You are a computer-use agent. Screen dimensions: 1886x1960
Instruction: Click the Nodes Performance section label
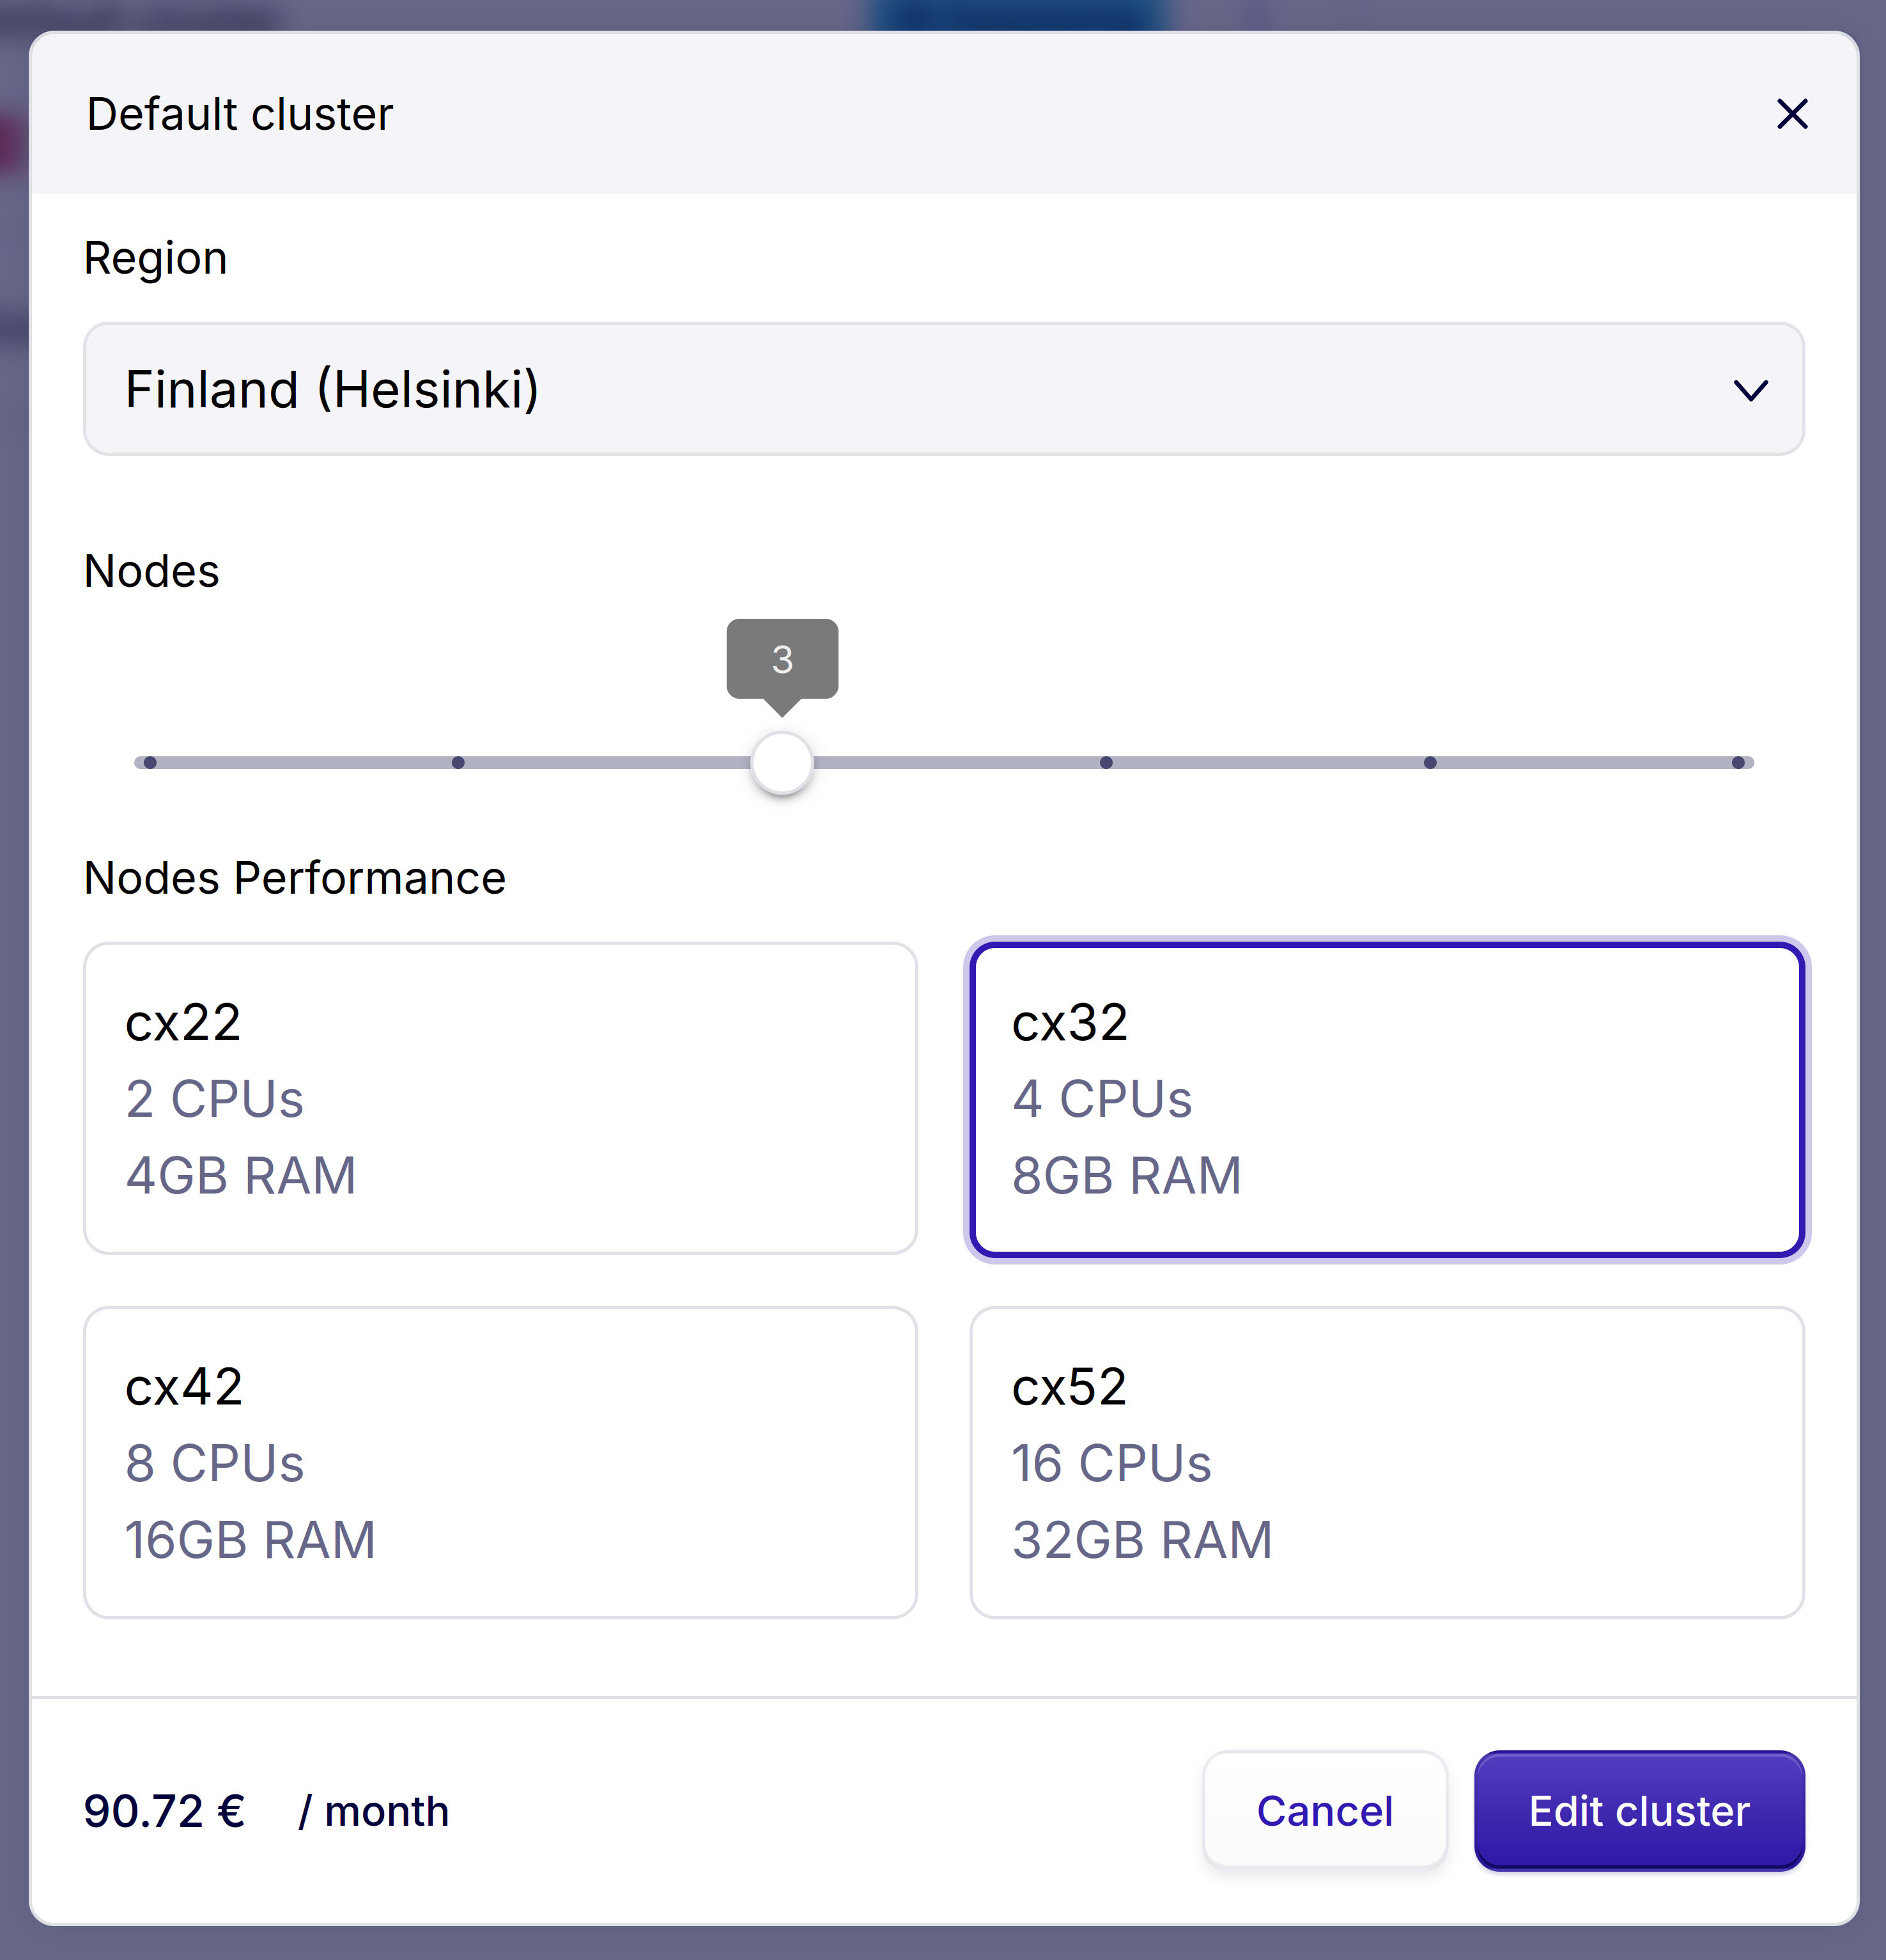295,878
